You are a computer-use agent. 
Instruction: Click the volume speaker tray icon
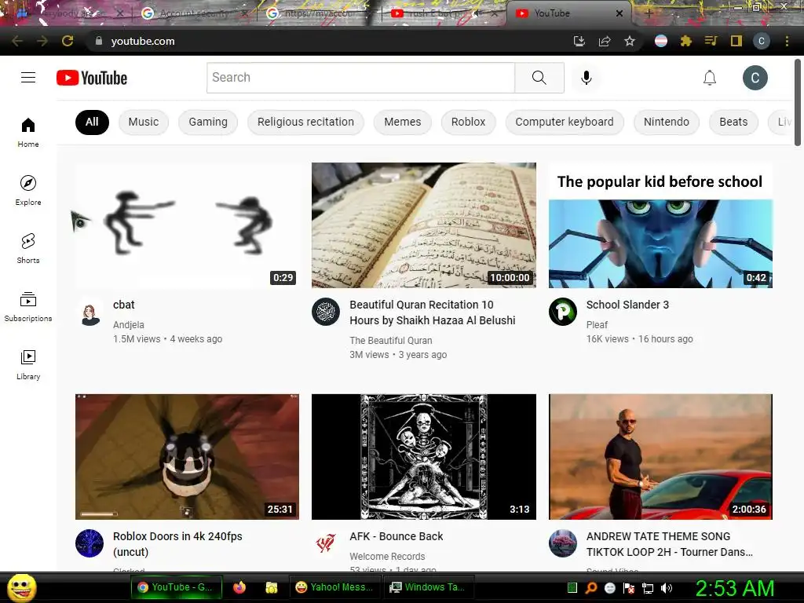click(667, 587)
